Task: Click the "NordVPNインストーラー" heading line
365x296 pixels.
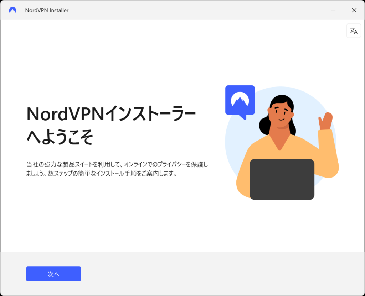Action: (111, 114)
